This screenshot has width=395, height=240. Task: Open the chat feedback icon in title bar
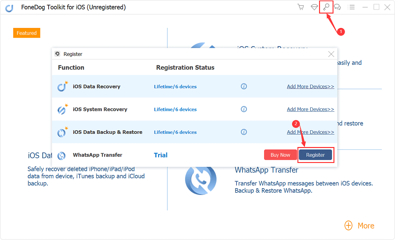point(338,7)
